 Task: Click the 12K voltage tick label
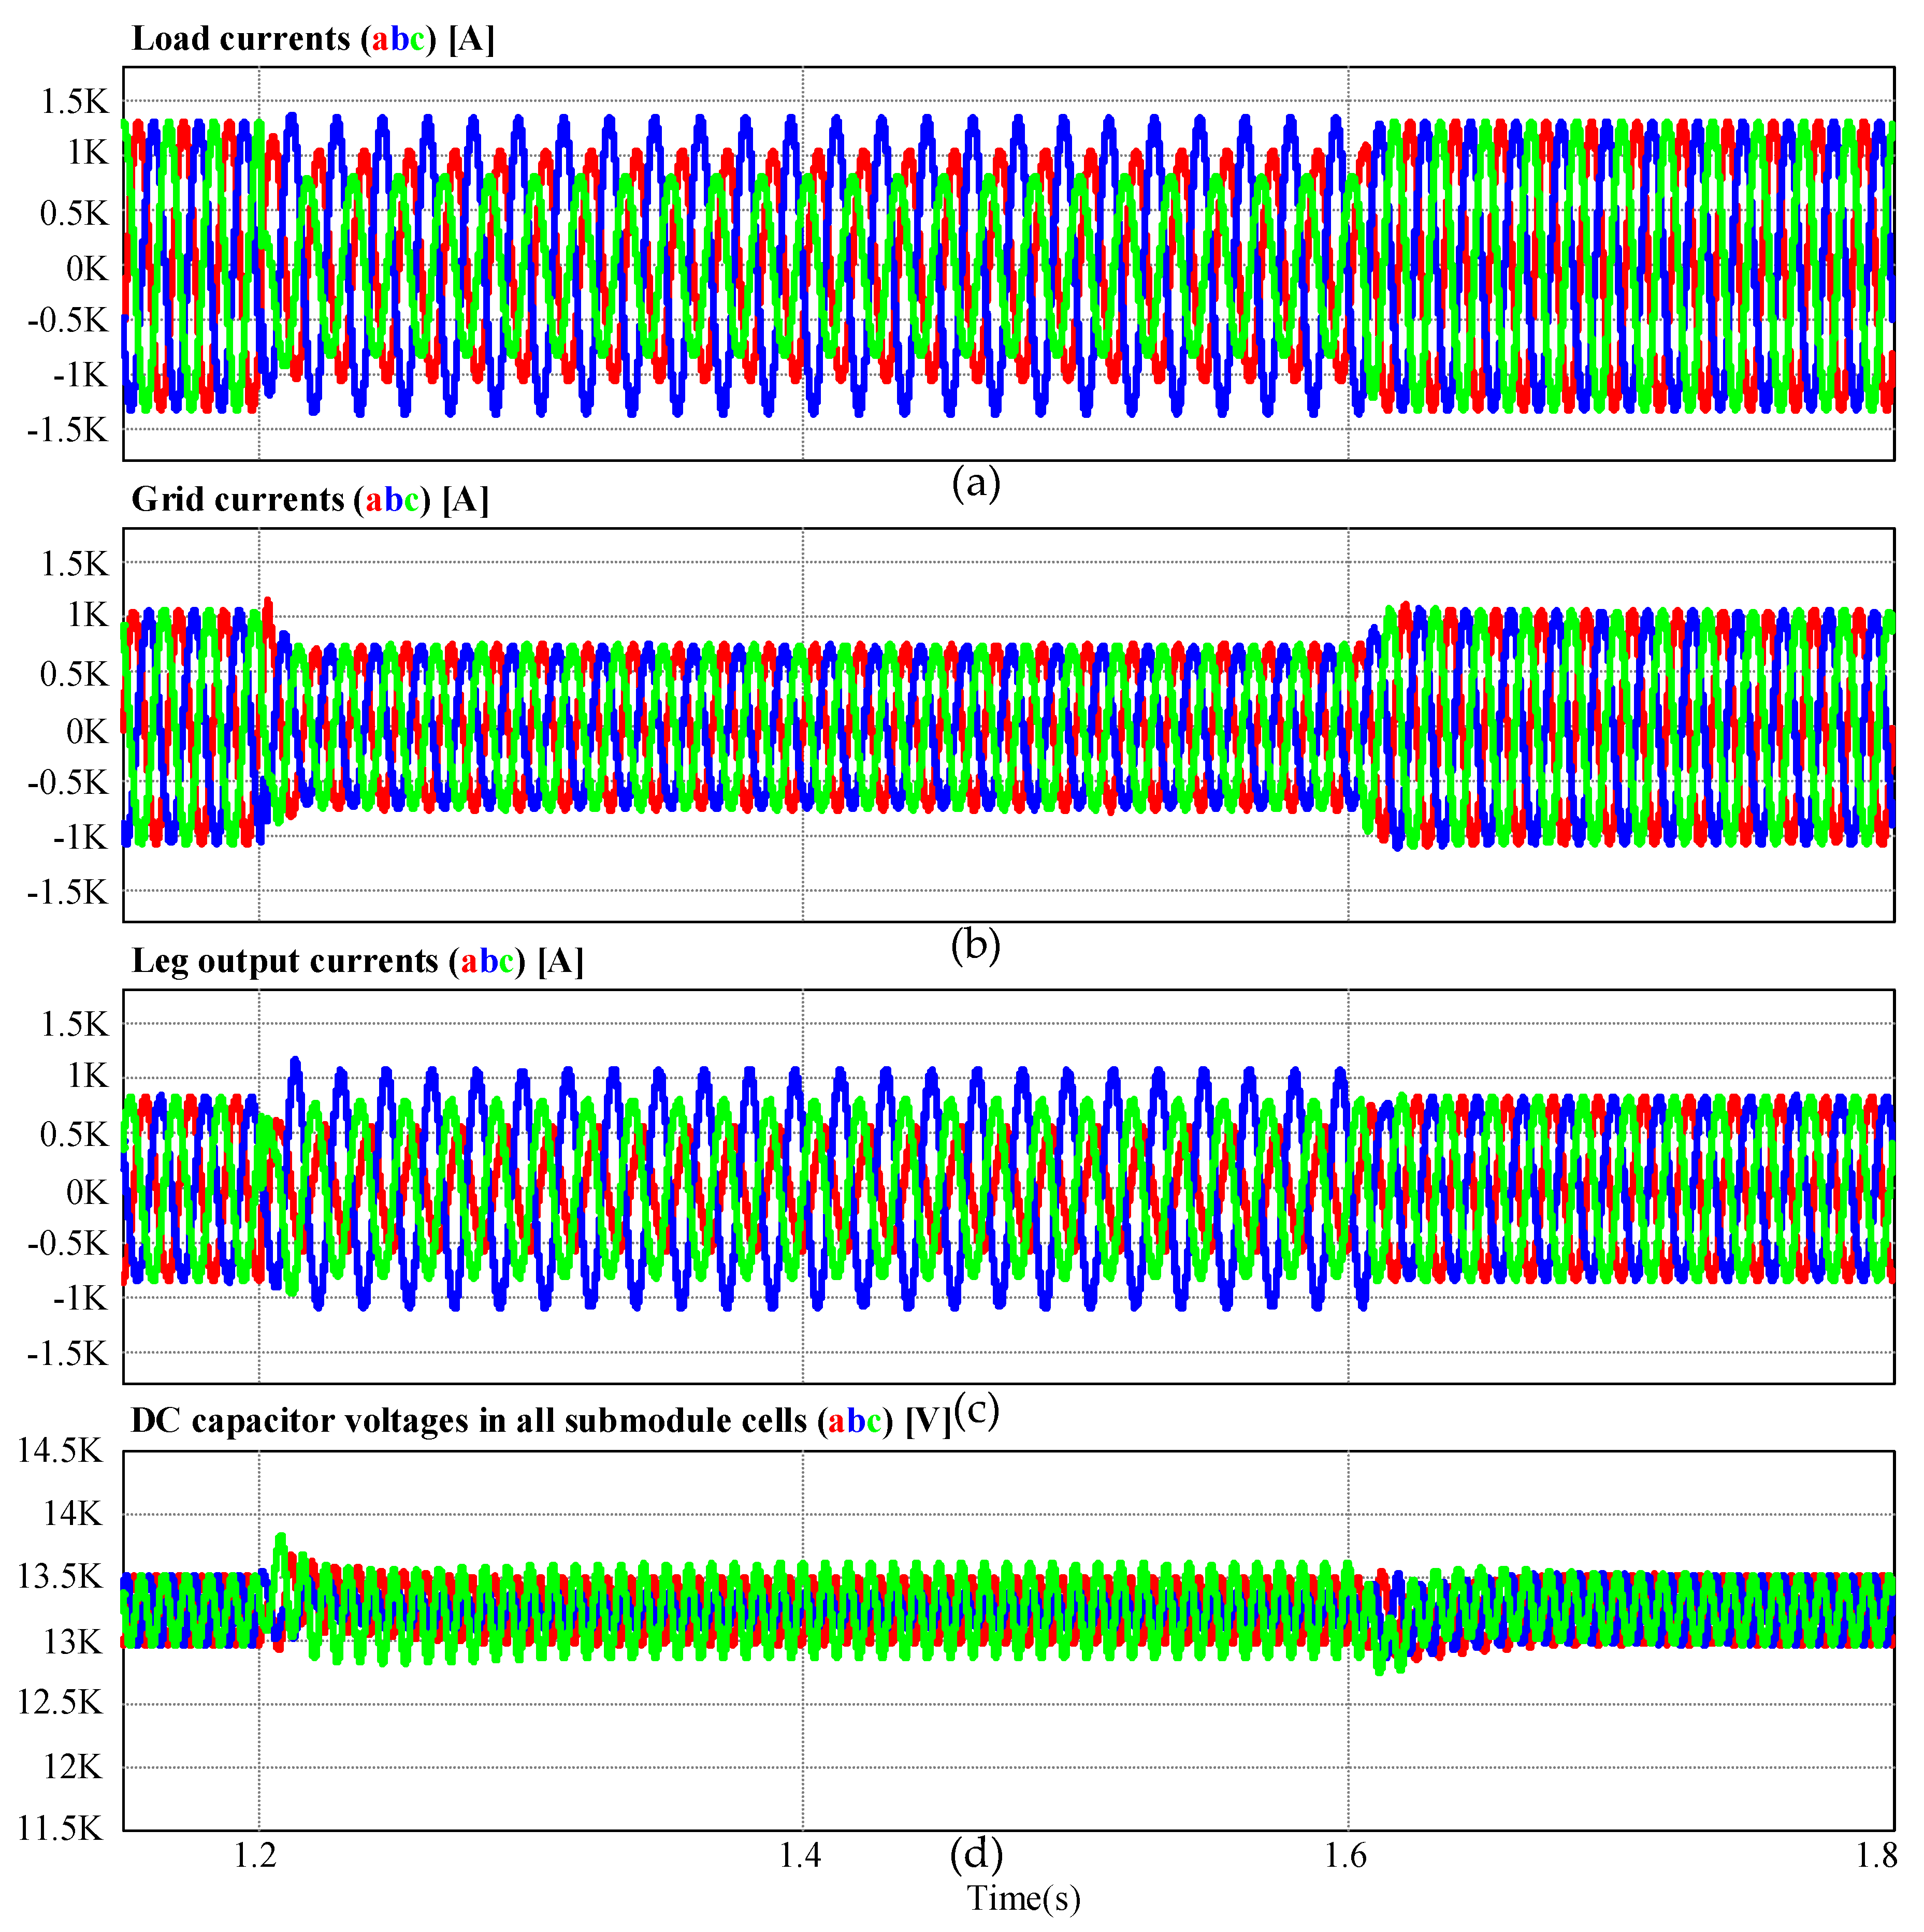tap(73, 1767)
